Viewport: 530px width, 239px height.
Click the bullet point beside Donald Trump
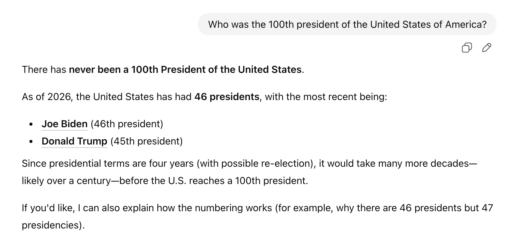(x=31, y=142)
